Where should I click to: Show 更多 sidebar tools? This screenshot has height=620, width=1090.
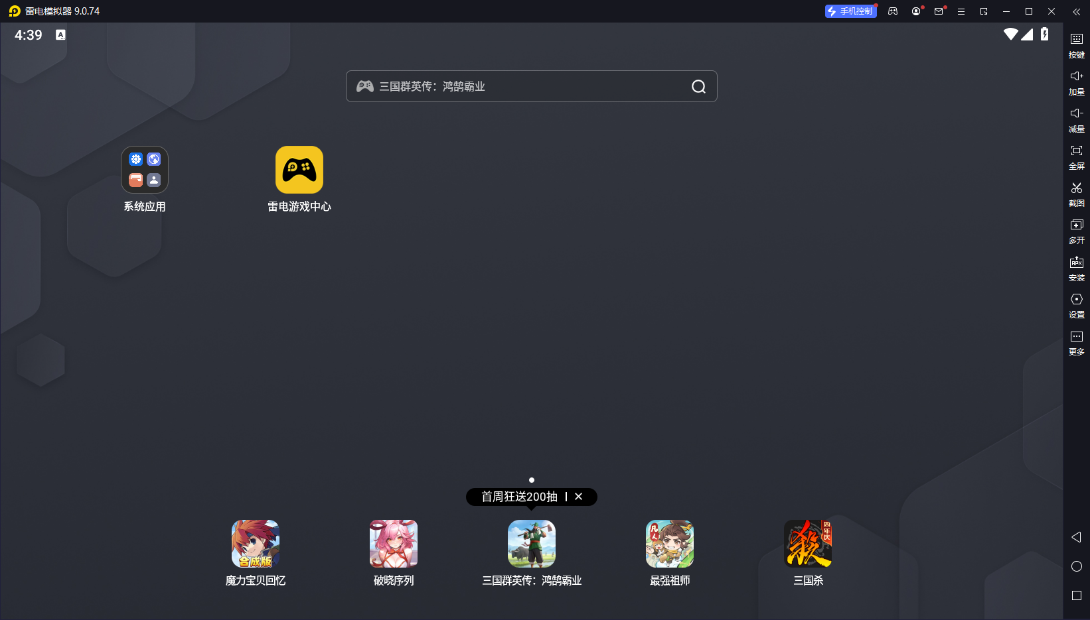click(1077, 343)
